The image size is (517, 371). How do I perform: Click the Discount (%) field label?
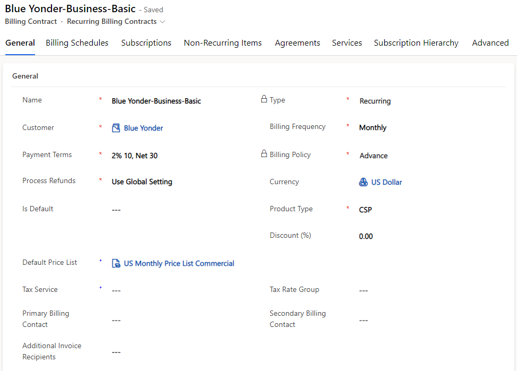click(x=290, y=236)
